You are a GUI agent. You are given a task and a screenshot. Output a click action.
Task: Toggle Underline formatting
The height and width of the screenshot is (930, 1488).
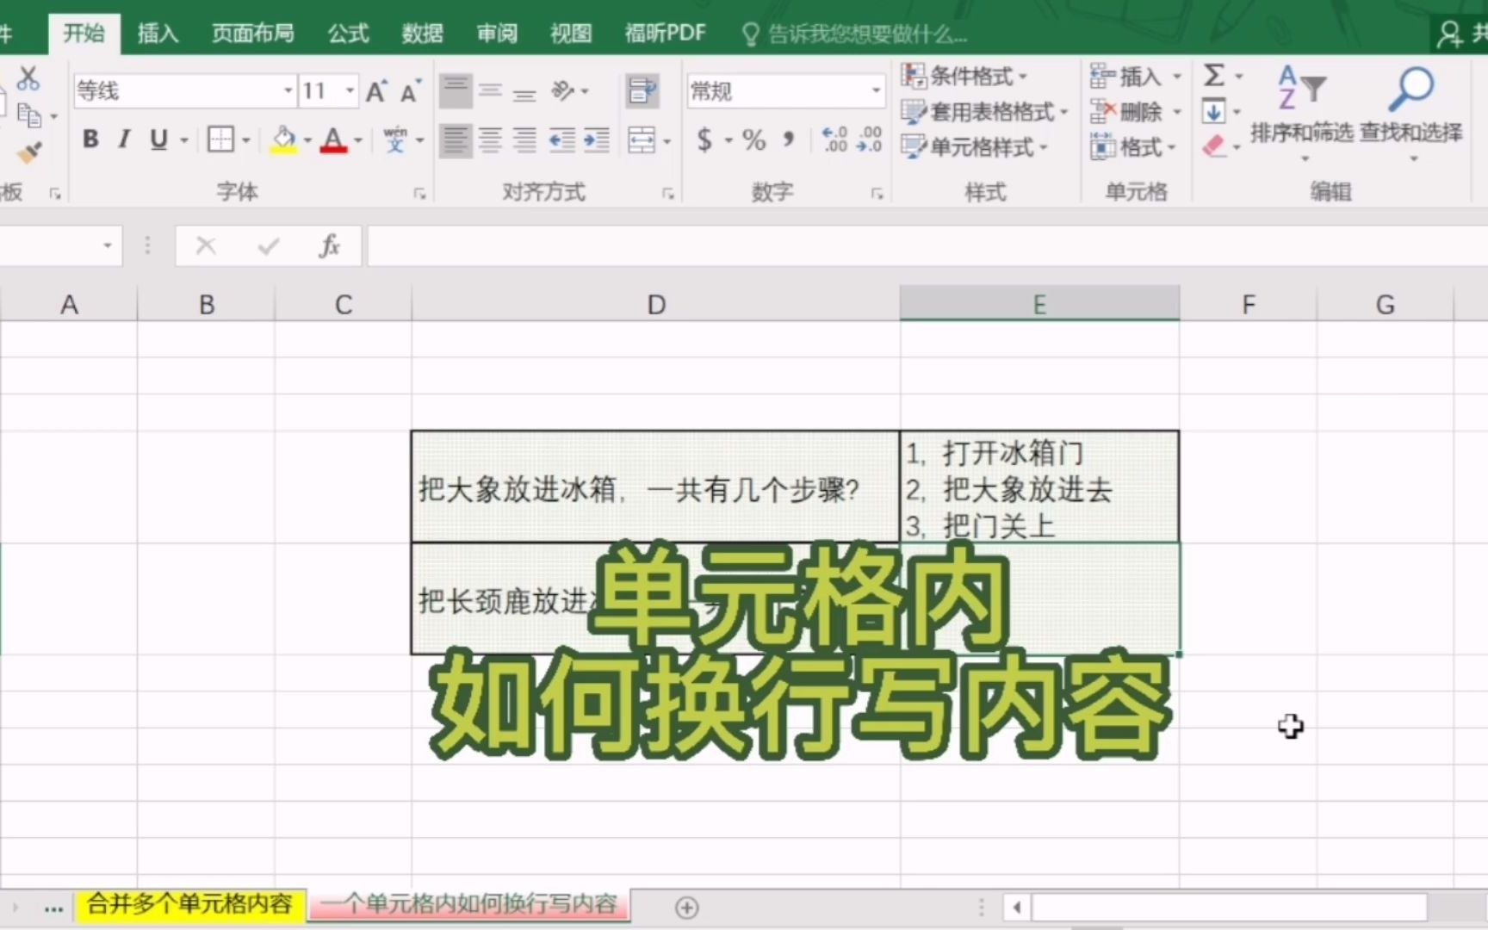click(x=158, y=139)
